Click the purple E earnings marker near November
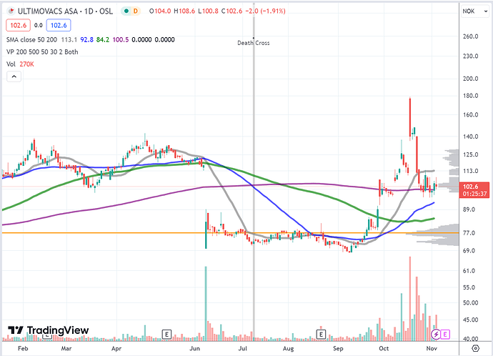 tap(445, 334)
